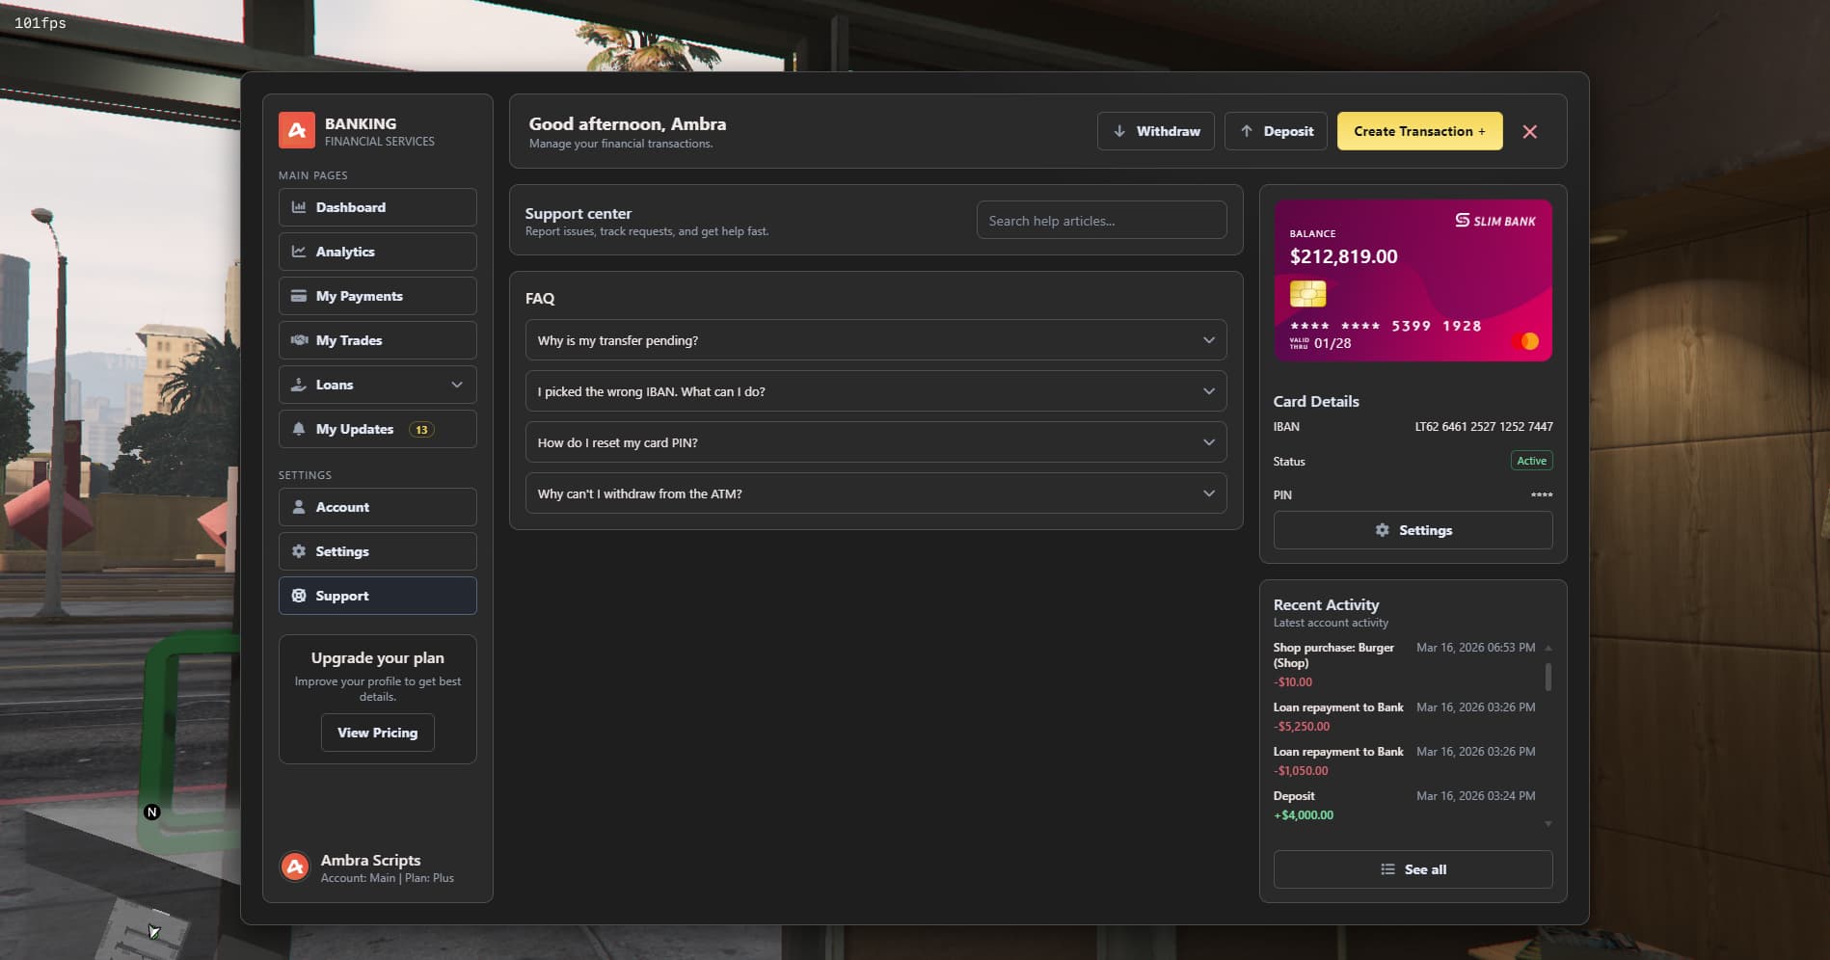Viewport: 1830px width, 960px height.
Task: Click the Deposit up-arrow icon
Action: pyautogui.click(x=1247, y=131)
